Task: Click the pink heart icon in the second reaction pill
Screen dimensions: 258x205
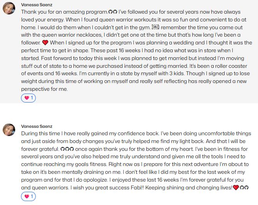Action: (26, 196)
